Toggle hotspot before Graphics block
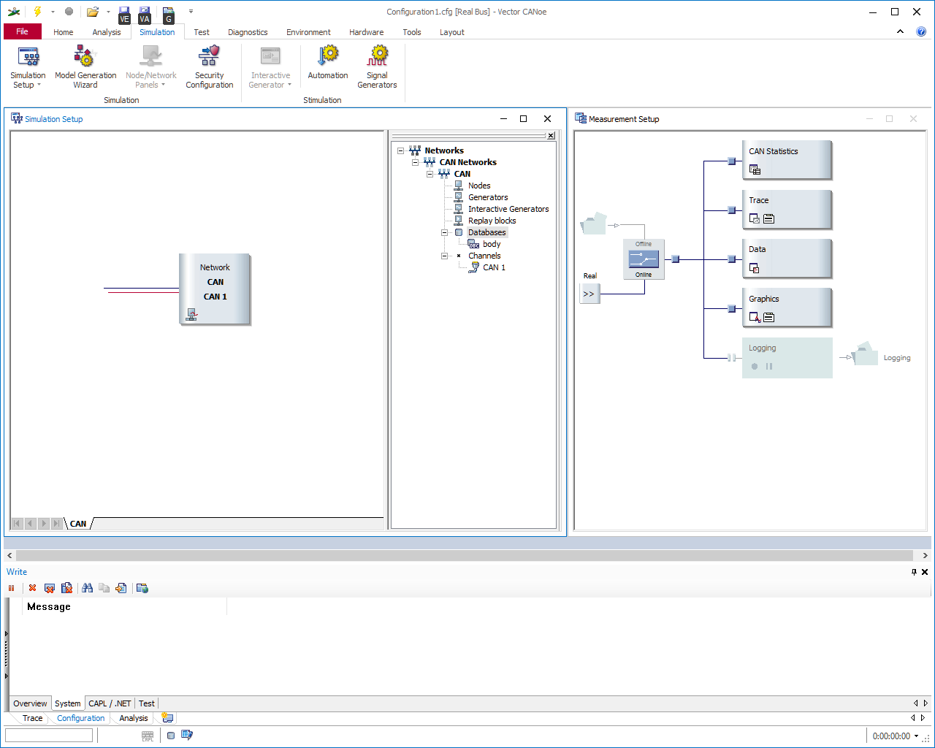Viewport: 935px width, 748px height. (x=732, y=309)
